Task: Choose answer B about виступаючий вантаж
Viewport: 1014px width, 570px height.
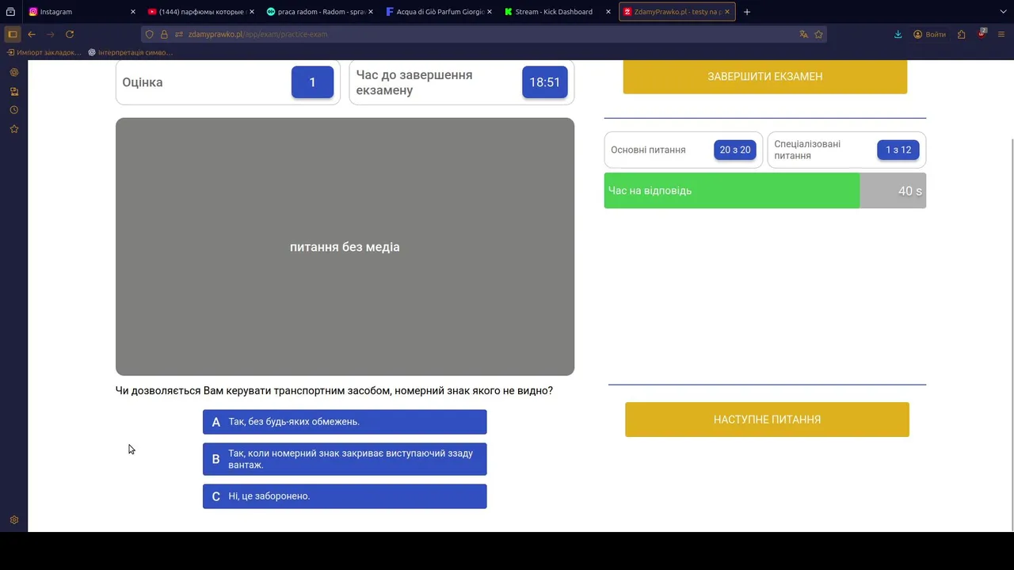Action: tap(345, 459)
